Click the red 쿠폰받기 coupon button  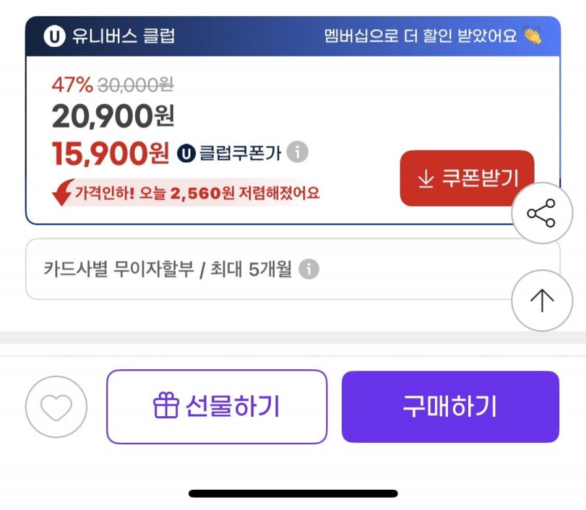(467, 178)
